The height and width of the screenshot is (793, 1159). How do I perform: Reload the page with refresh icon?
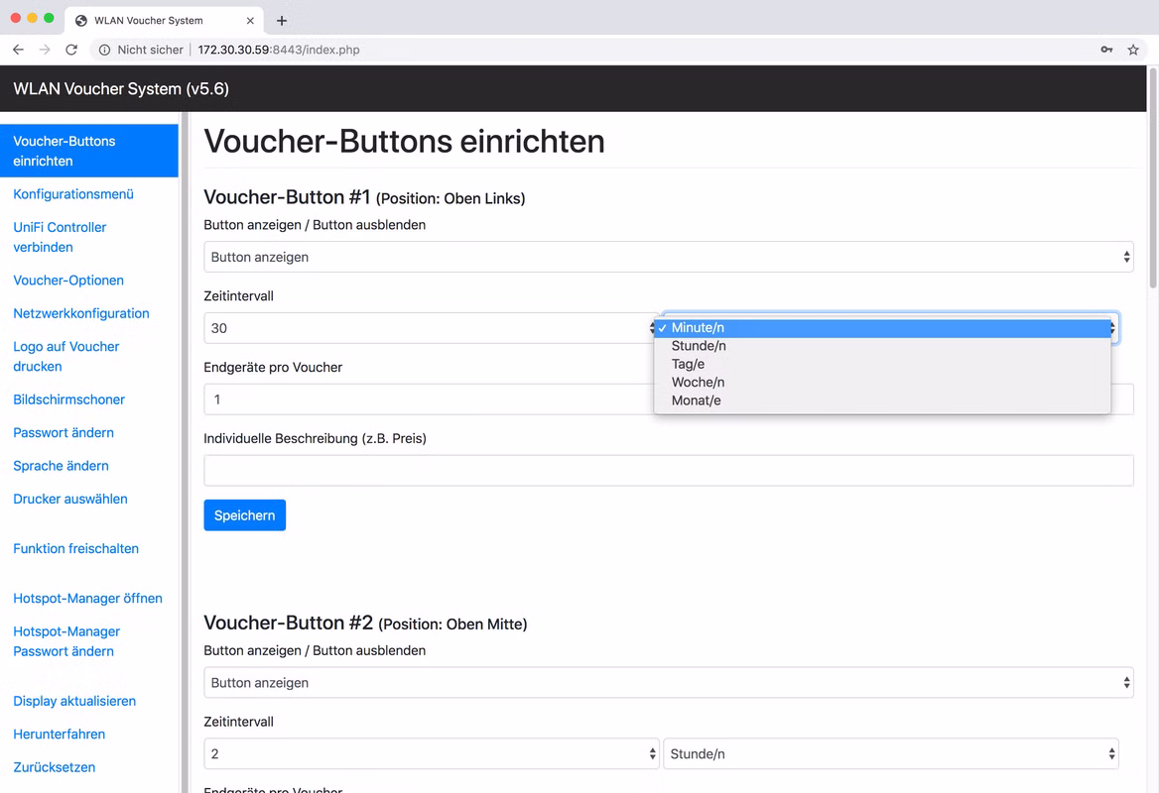click(71, 50)
